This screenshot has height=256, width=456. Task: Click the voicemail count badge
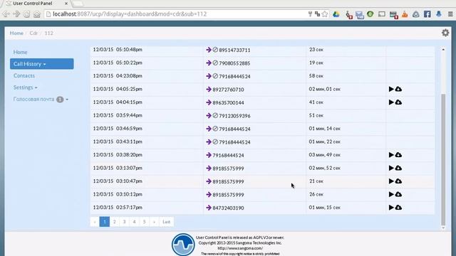click(60, 100)
